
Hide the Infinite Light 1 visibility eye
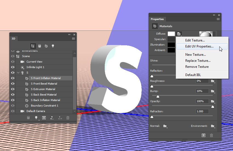13,67
